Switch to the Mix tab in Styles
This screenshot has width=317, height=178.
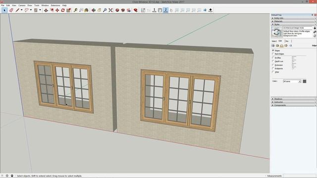[287, 41]
